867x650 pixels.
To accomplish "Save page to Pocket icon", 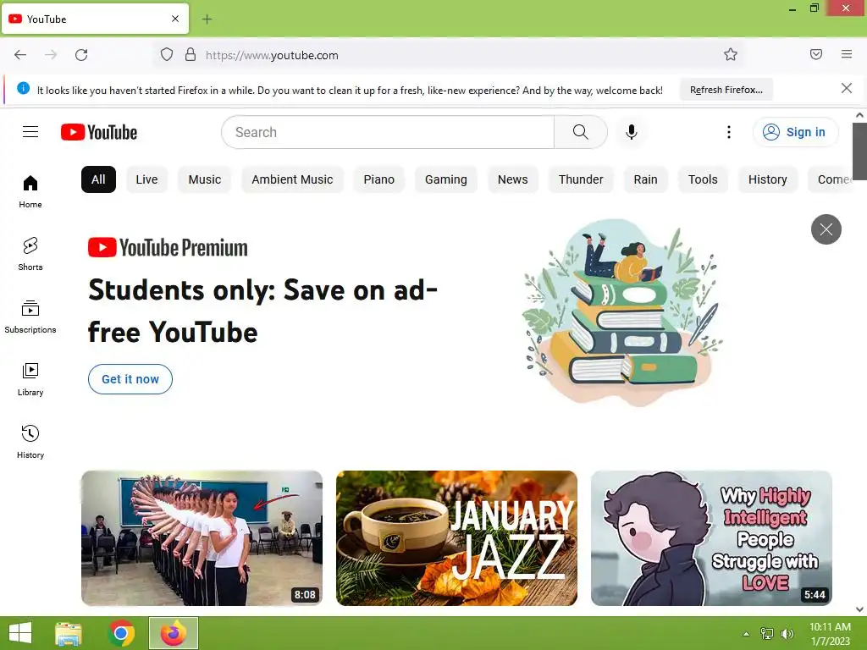I will pos(816,54).
